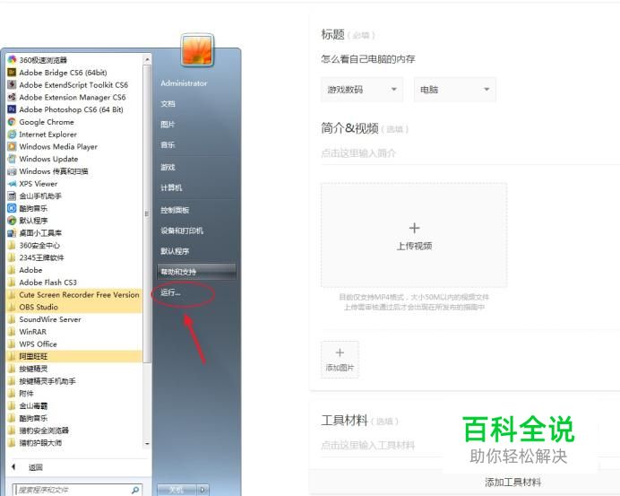Click the user account picture
This screenshot has height=496, width=620.
(197, 49)
